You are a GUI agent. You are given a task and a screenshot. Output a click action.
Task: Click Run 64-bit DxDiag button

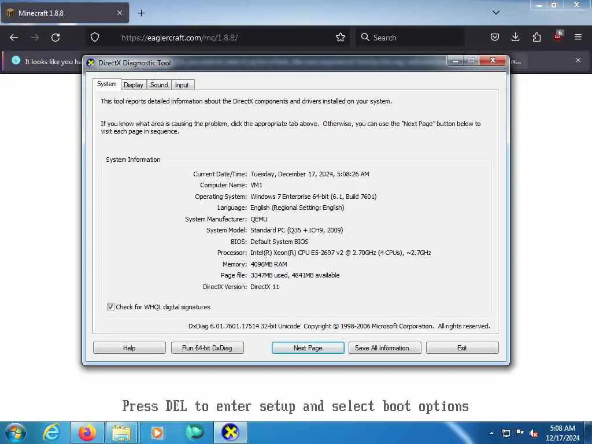coord(208,347)
